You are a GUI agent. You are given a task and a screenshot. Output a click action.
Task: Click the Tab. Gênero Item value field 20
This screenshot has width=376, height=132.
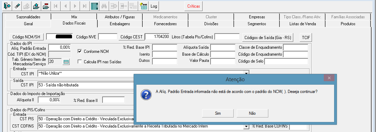(55, 62)
